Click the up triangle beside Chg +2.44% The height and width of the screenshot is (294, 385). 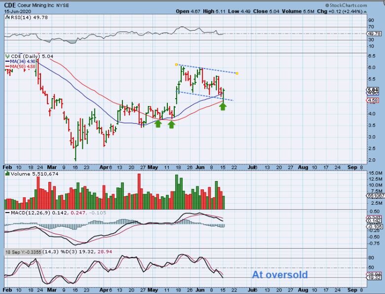[365, 11]
